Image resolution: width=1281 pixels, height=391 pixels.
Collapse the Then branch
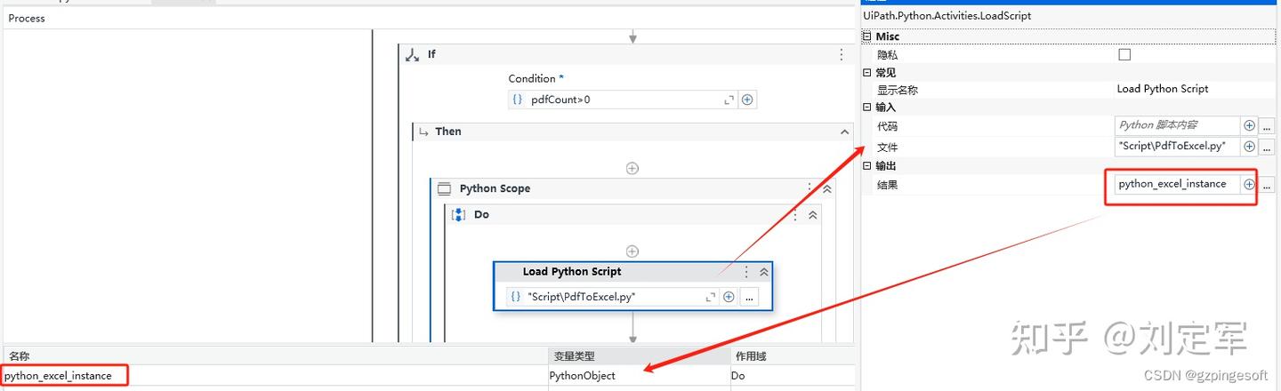point(844,132)
